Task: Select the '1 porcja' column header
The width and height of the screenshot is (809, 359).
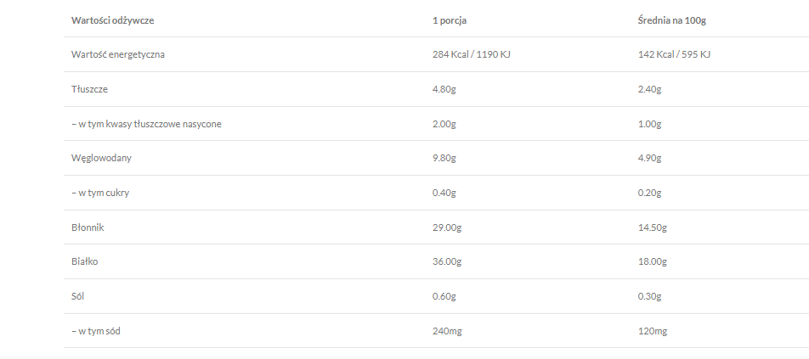Action: coord(449,20)
